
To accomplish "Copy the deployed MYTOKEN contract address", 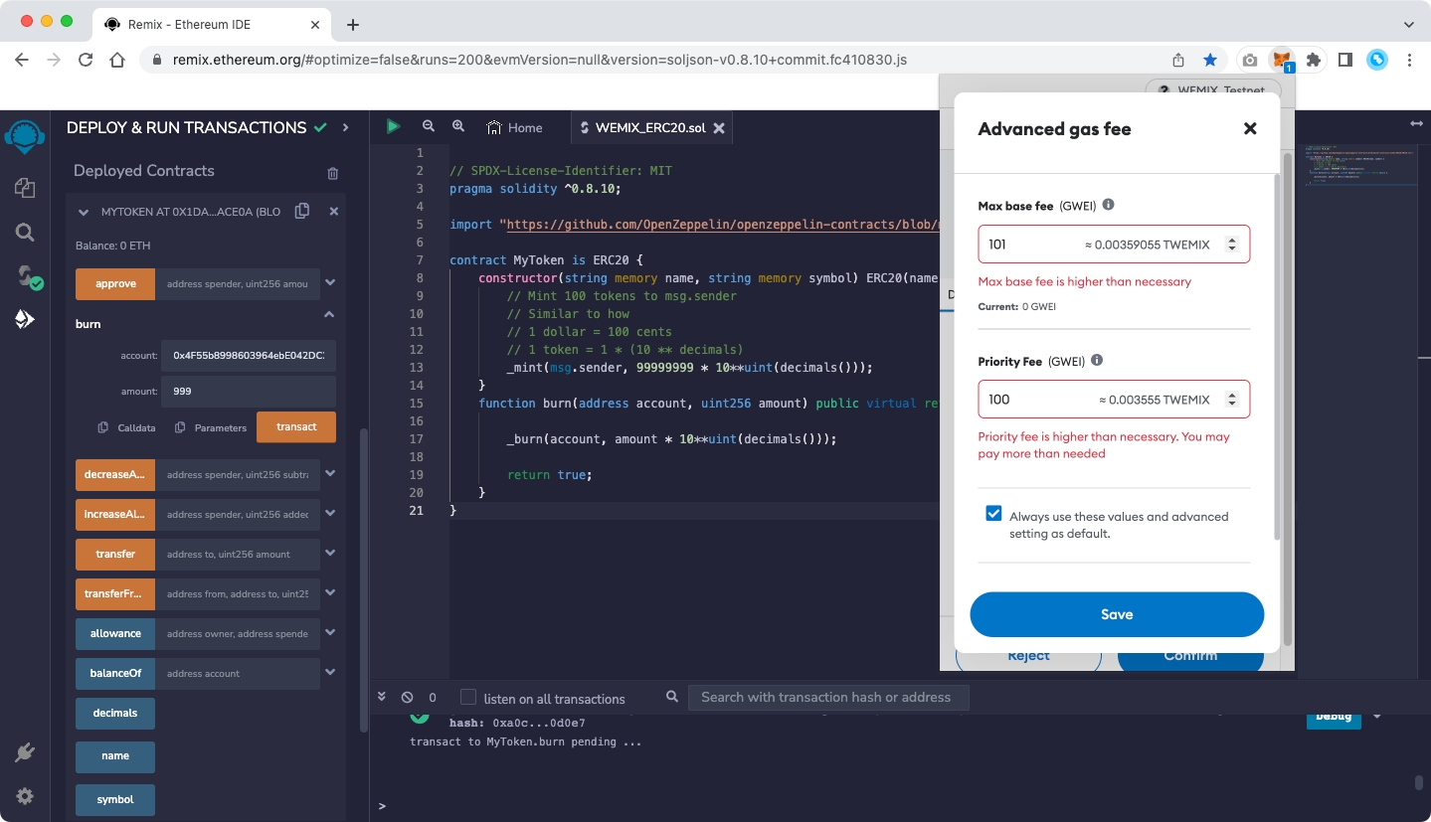I will (x=302, y=212).
